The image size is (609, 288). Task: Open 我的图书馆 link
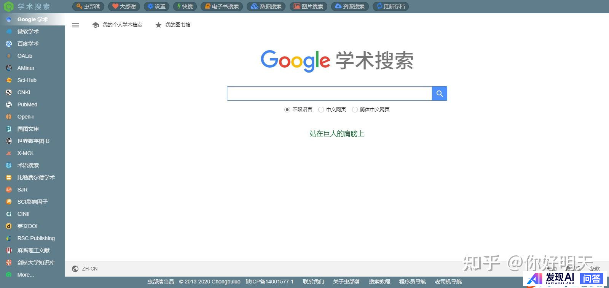[x=173, y=25]
